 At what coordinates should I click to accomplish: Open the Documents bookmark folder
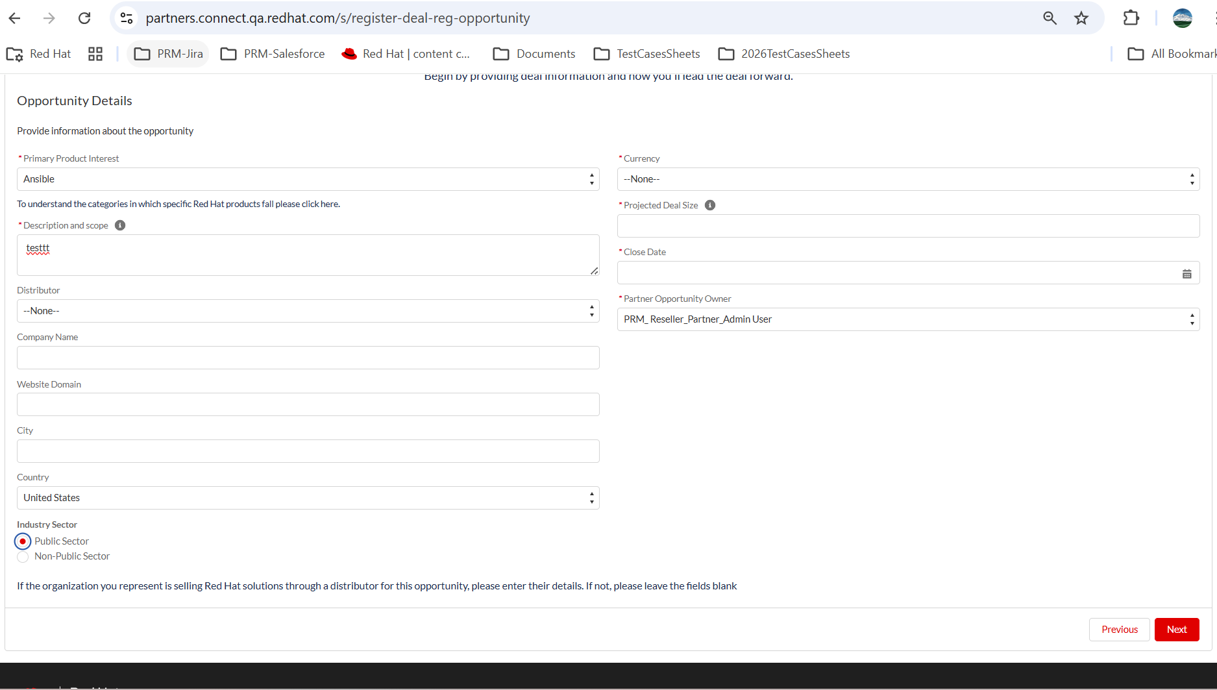[534, 54]
